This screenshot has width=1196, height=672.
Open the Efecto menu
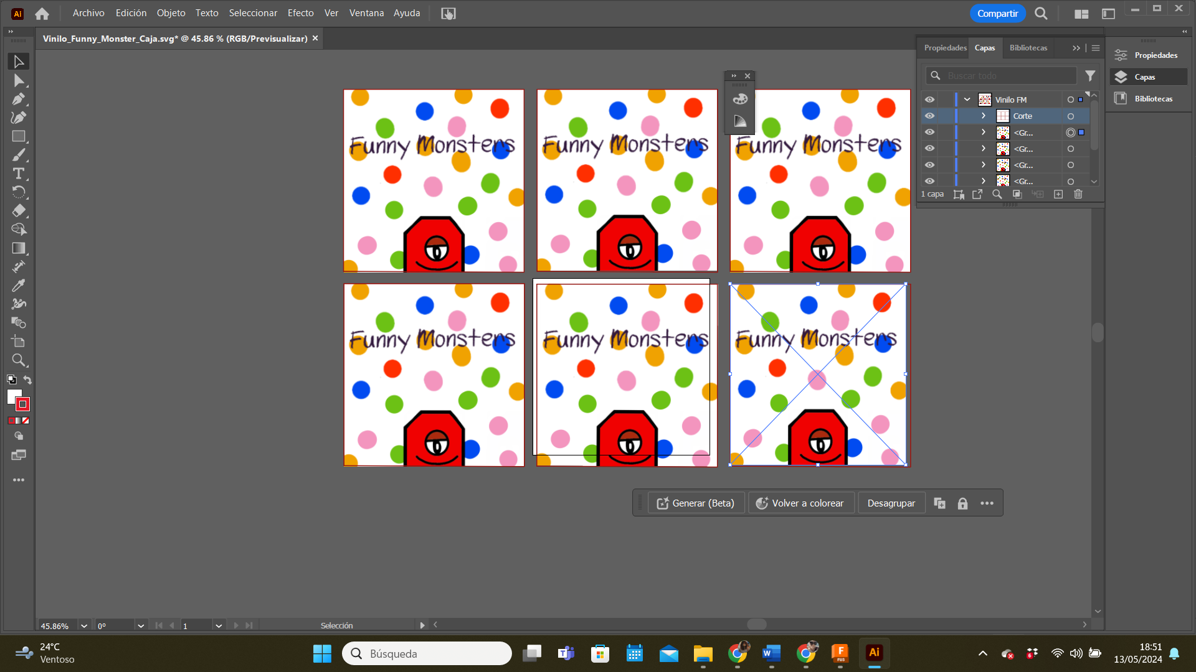[x=300, y=13]
